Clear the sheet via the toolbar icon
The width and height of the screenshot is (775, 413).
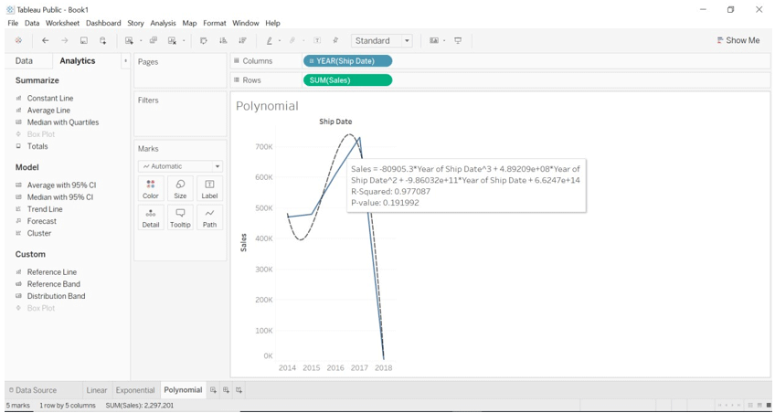pos(172,40)
